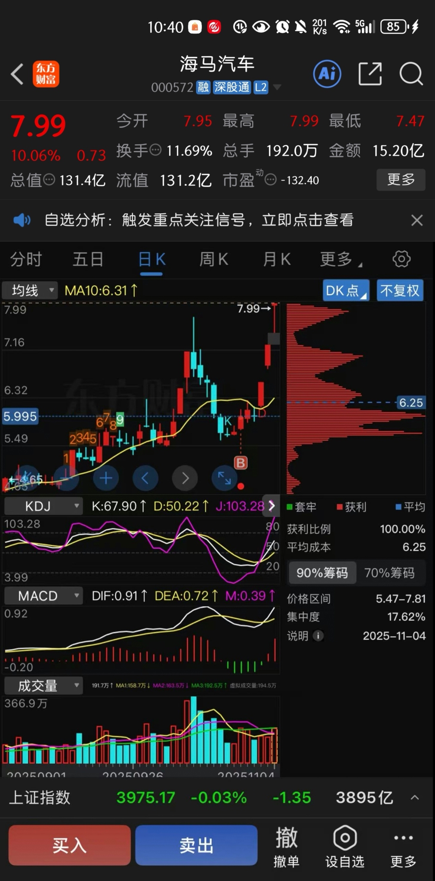
Task: Move chart left with arrow button
Action: click(145, 478)
